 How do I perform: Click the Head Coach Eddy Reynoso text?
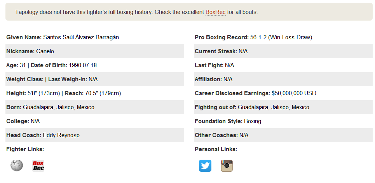(x=43, y=135)
